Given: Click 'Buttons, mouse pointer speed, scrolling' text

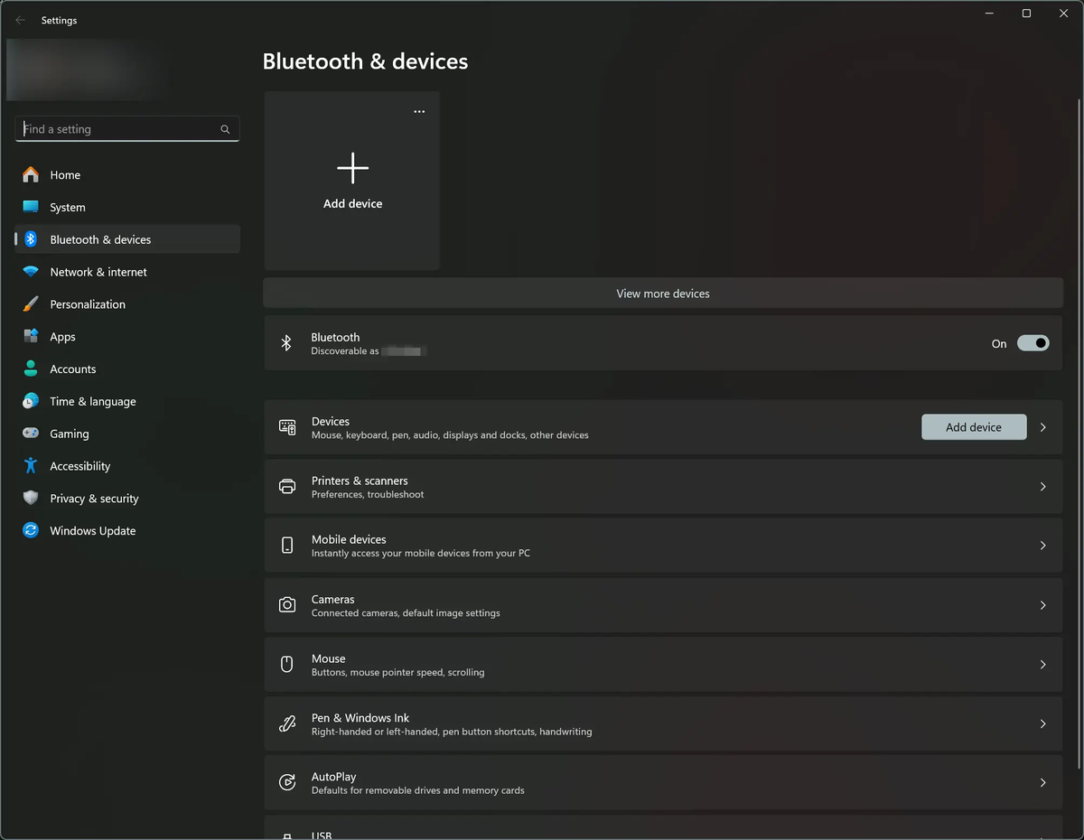Looking at the screenshot, I should coord(397,673).
